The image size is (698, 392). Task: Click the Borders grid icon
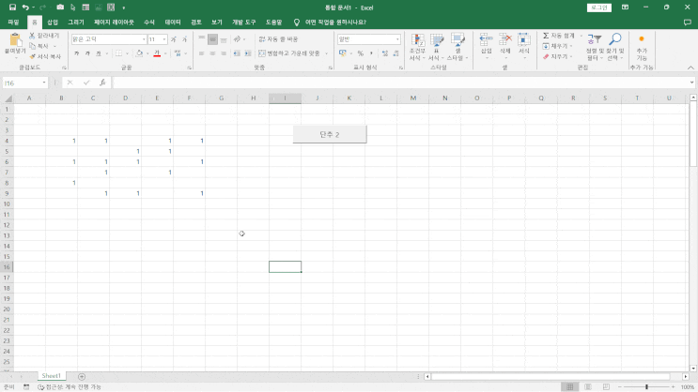119,53
